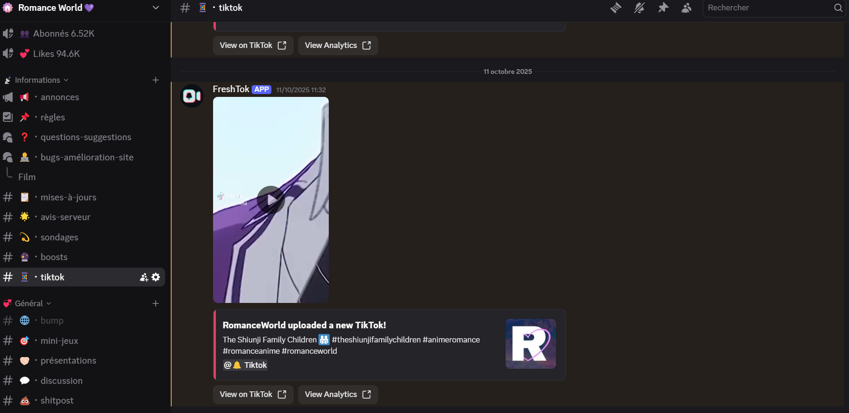Click bottom View on TikTok button
The height and width of the screenshot is (413, 849).
[253, 394]
